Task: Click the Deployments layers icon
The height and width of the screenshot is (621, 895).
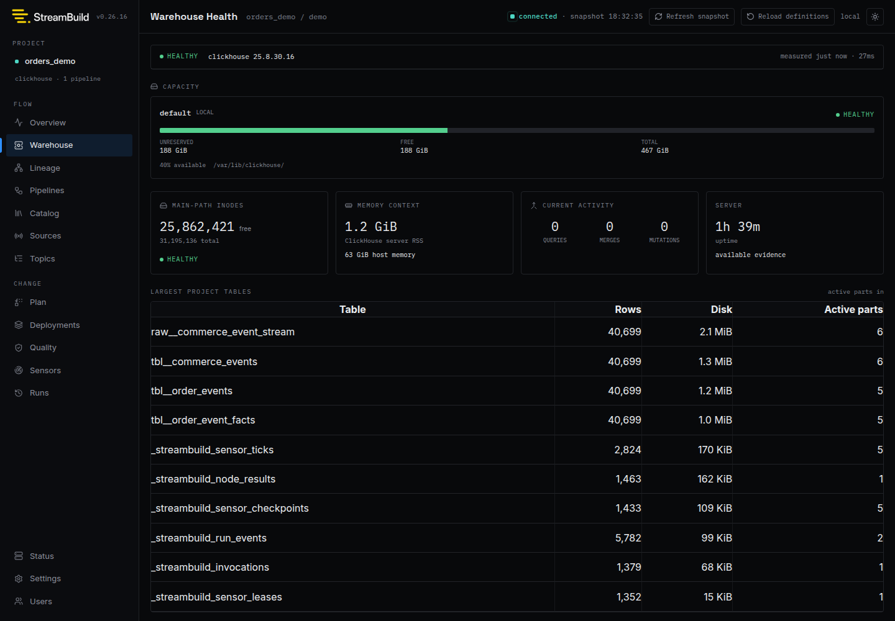Action: 19,325
